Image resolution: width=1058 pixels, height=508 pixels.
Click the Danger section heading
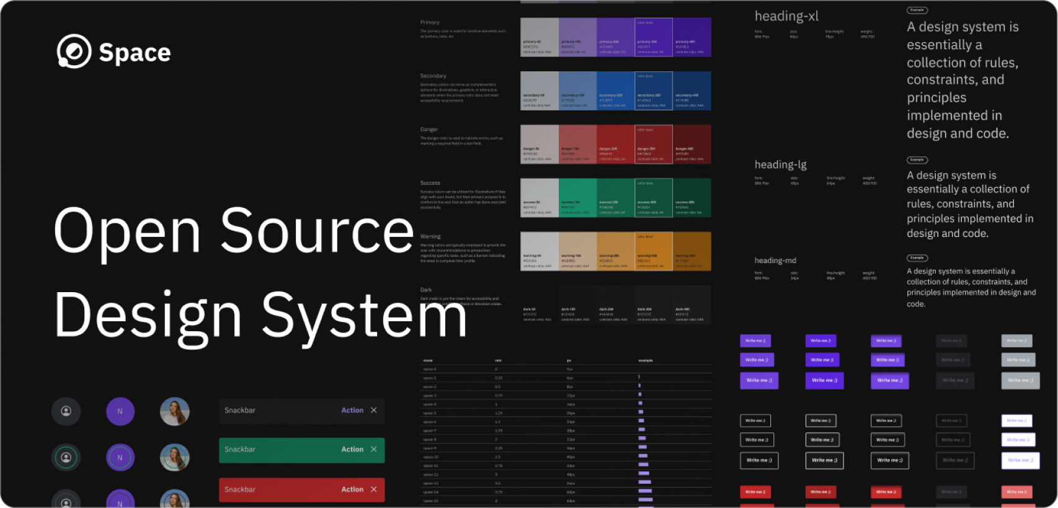(429, 129)
